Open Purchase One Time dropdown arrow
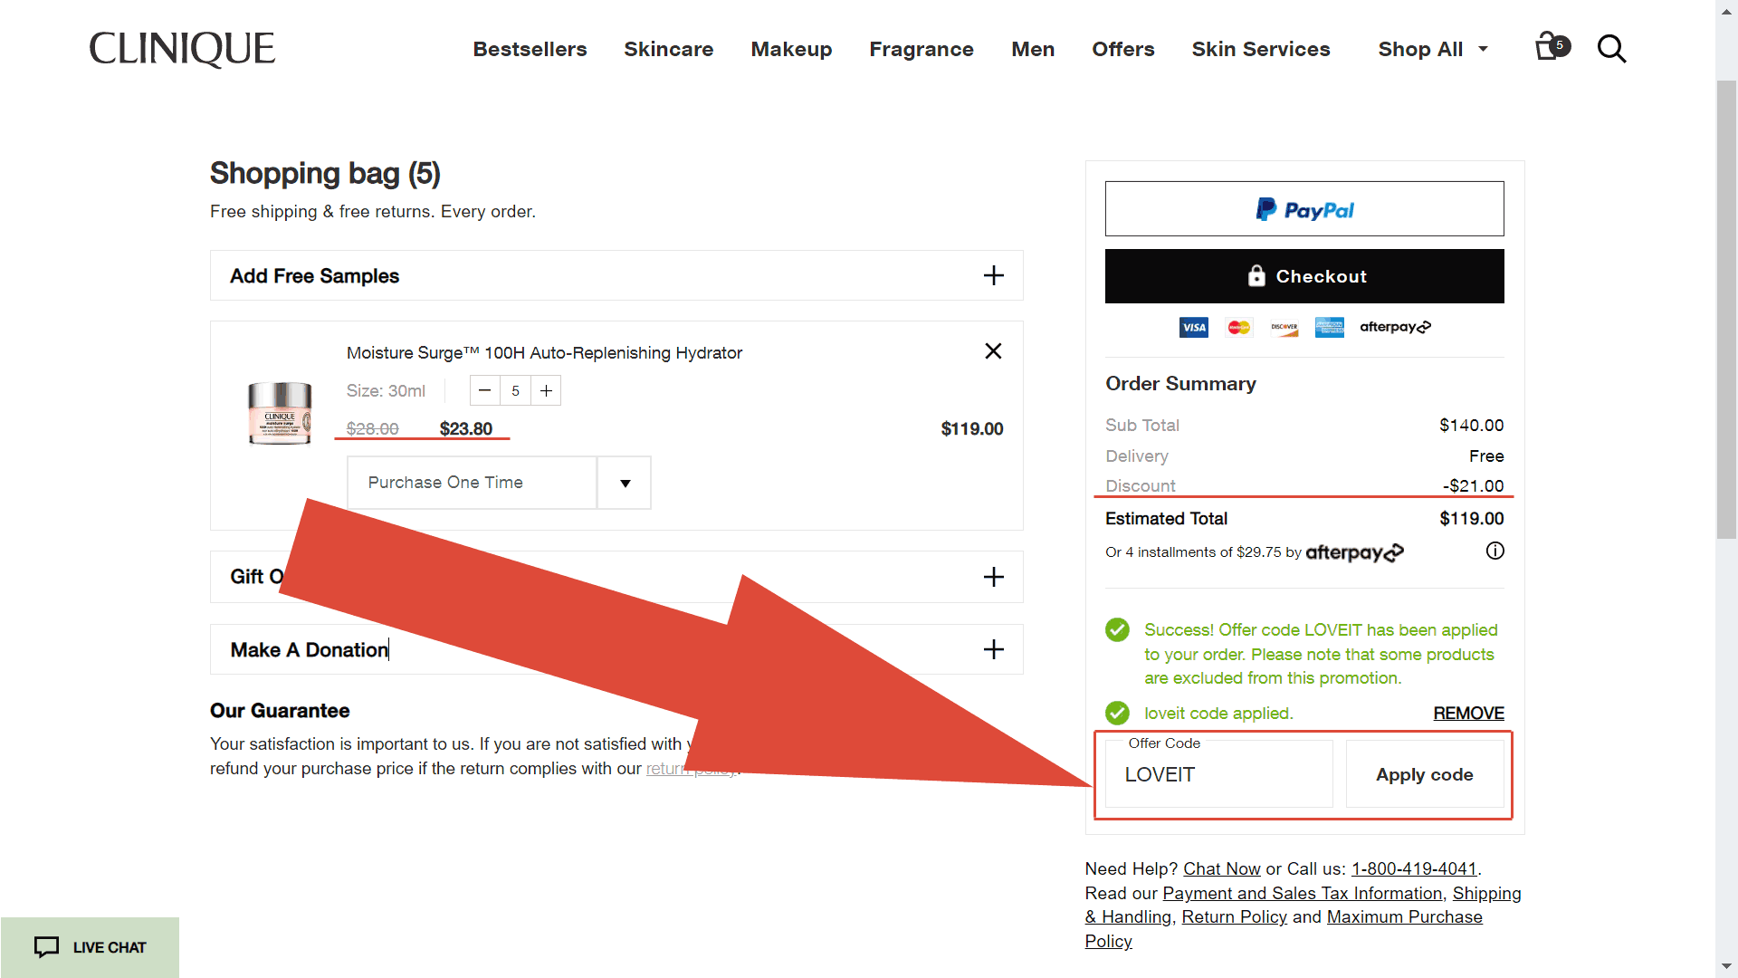This screenshot has width=1738, height=978. click(625, 483)
